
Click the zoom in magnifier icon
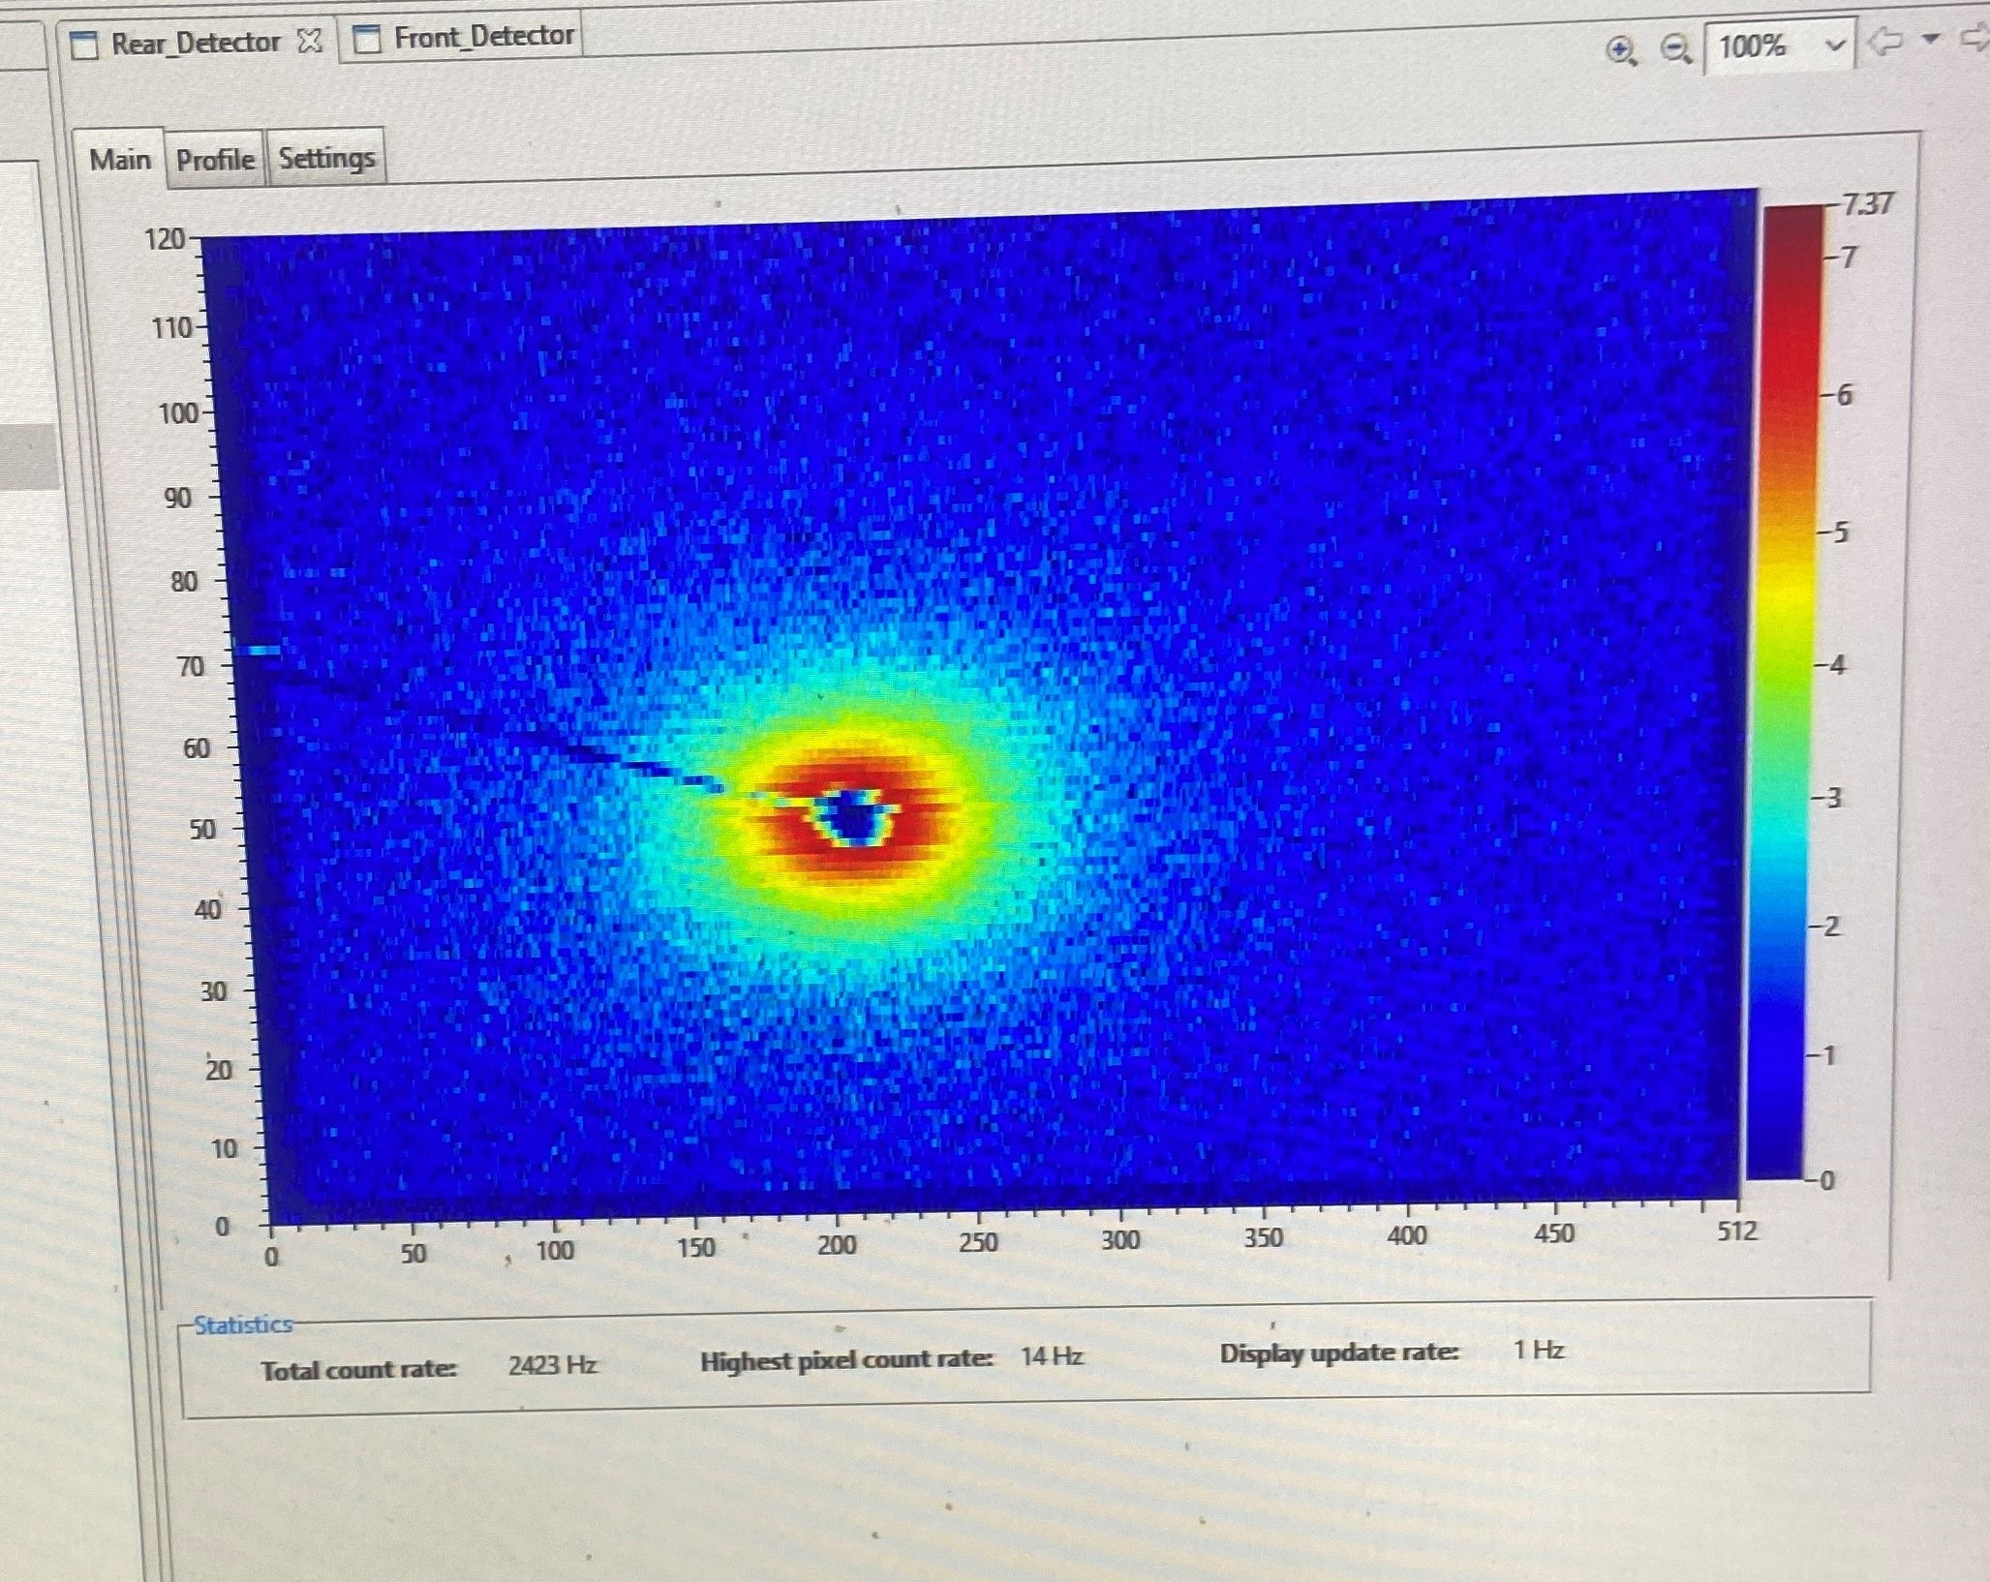point(1621,49)
